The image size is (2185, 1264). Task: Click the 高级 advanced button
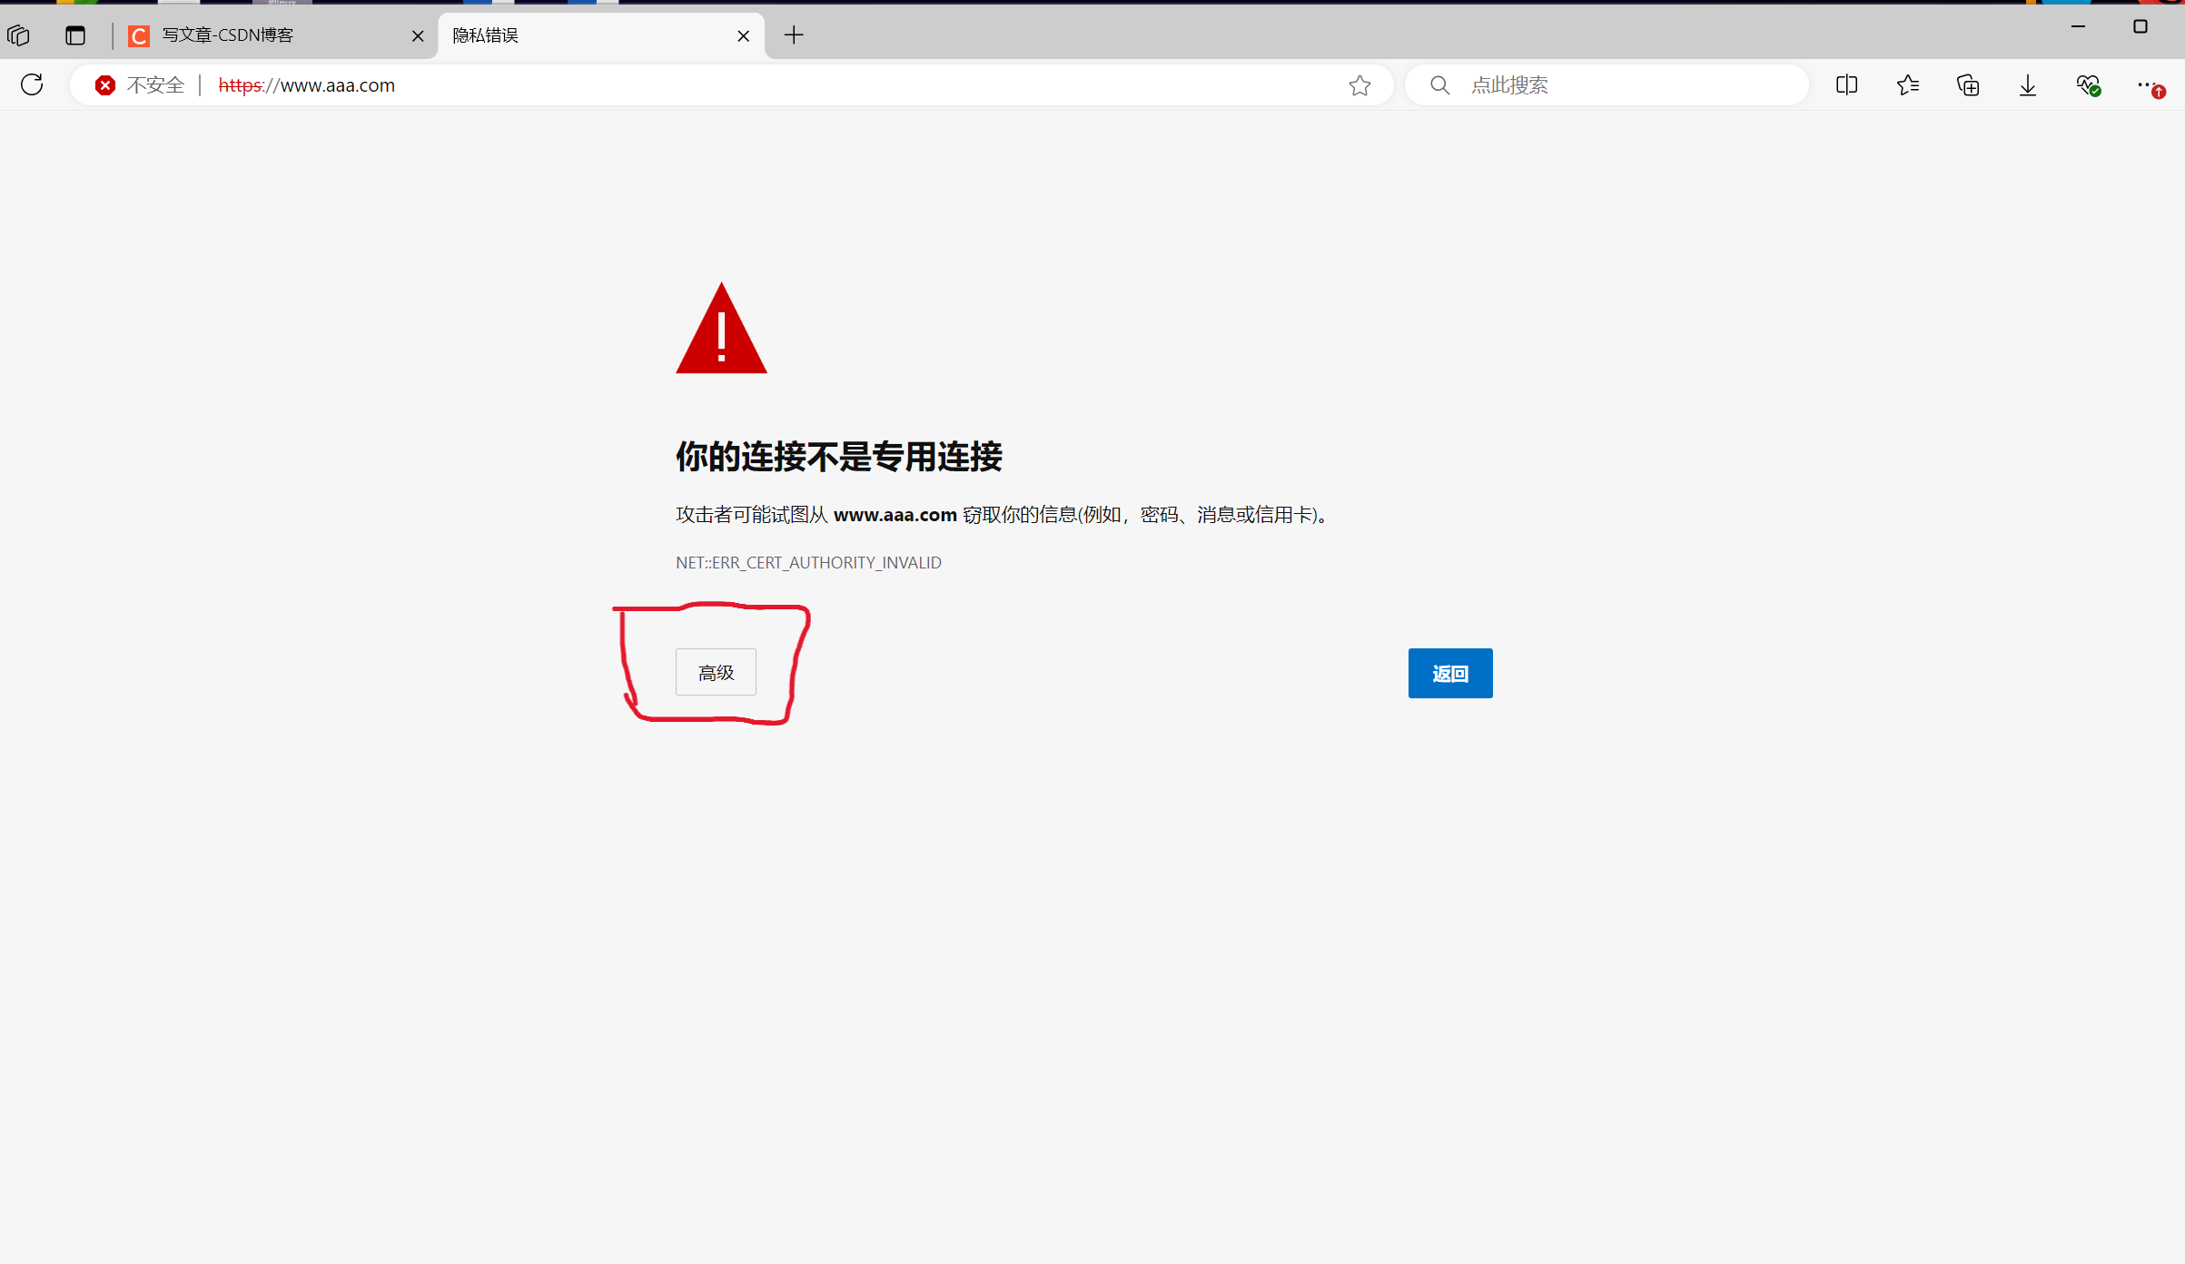(716, 672)
